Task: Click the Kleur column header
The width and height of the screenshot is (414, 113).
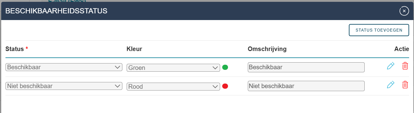Action: tap(134, 49)
